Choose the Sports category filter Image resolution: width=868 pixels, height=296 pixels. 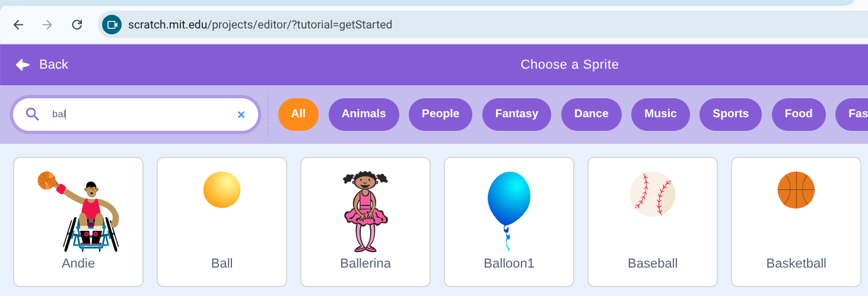pos(730,114)
